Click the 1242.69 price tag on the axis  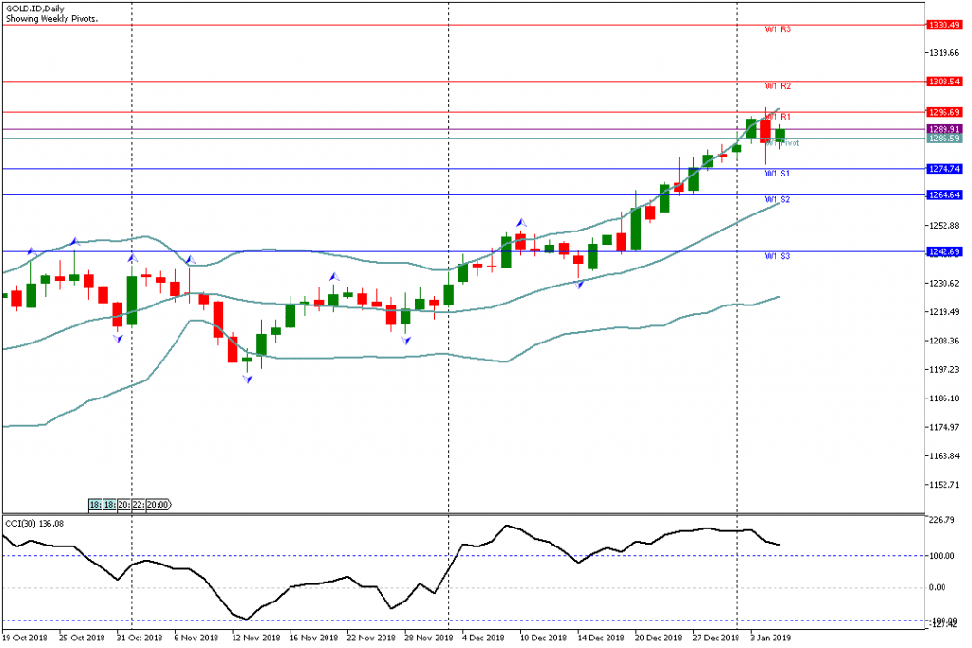[x=946, y=252]
